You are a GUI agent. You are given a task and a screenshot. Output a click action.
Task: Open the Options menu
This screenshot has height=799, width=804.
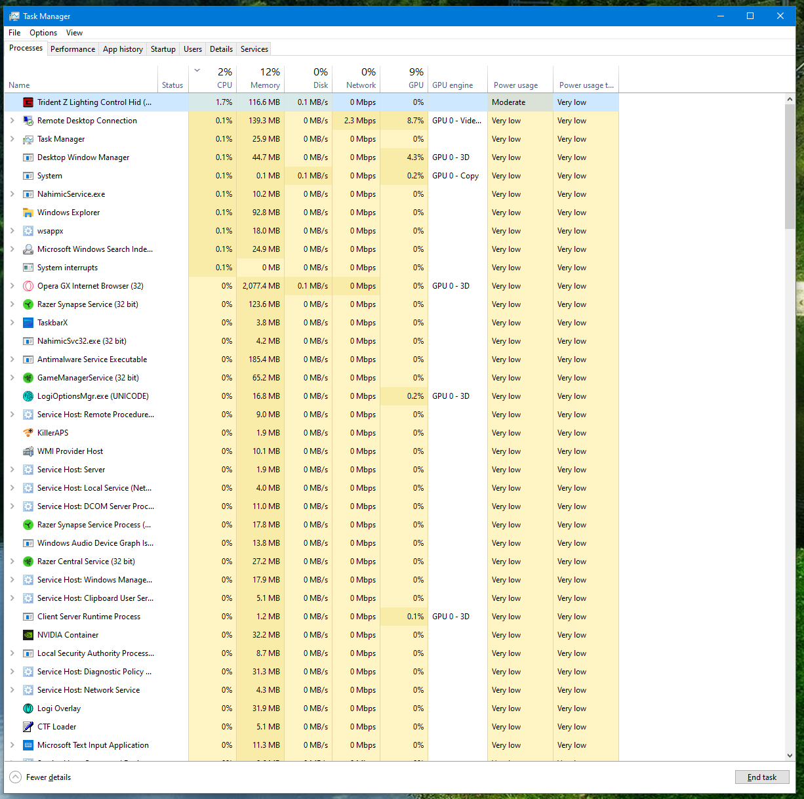pos(43,33)
